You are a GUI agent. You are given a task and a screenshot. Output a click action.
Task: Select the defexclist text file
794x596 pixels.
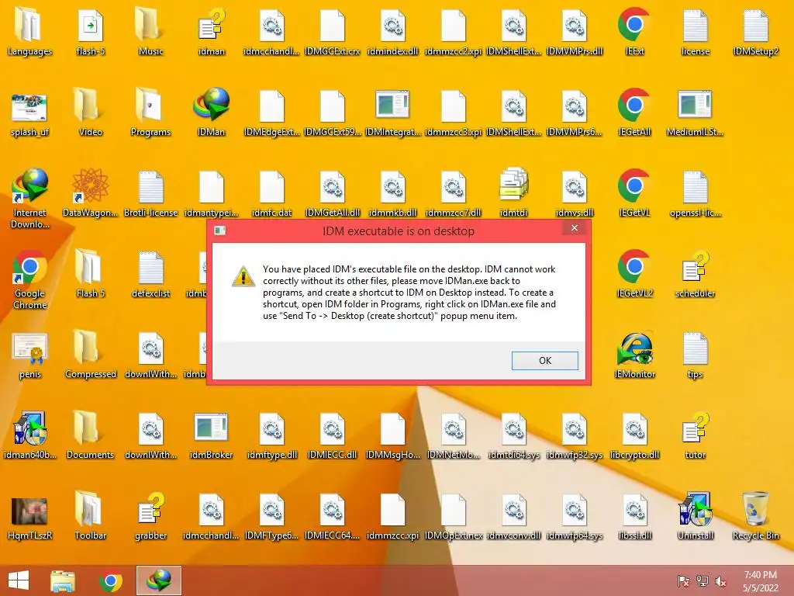150,268
